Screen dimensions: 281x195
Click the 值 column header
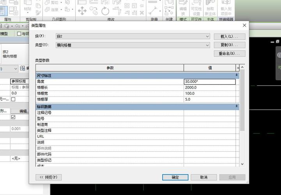click(210, 68)
